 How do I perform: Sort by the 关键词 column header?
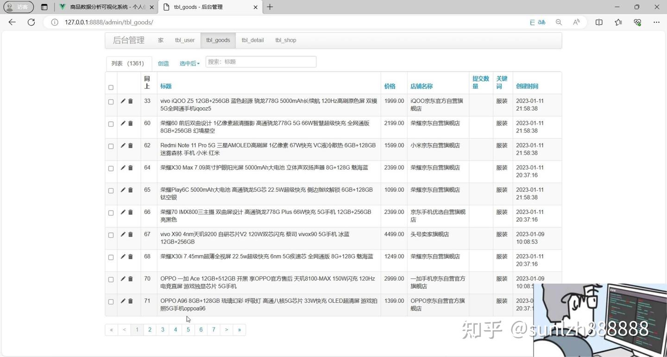tap(502, 82)
